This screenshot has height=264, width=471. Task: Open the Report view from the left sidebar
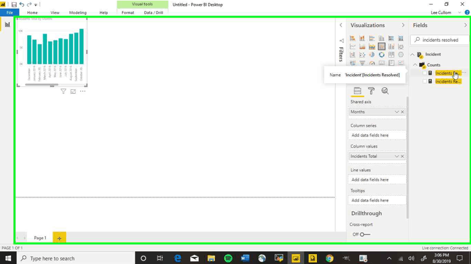[7, 25]
